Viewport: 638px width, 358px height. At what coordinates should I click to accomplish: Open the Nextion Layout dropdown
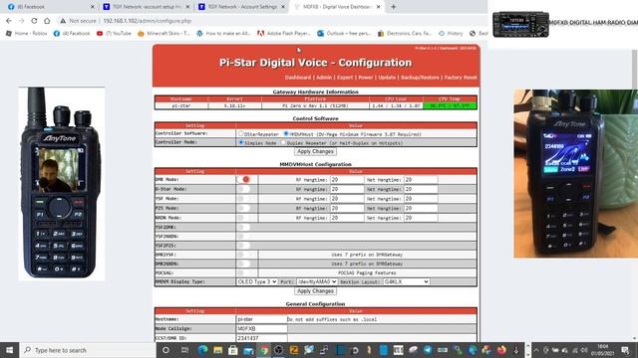coord(406,281)
